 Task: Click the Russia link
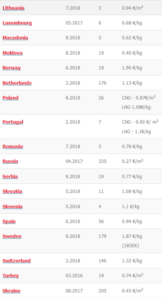(10, 161)
